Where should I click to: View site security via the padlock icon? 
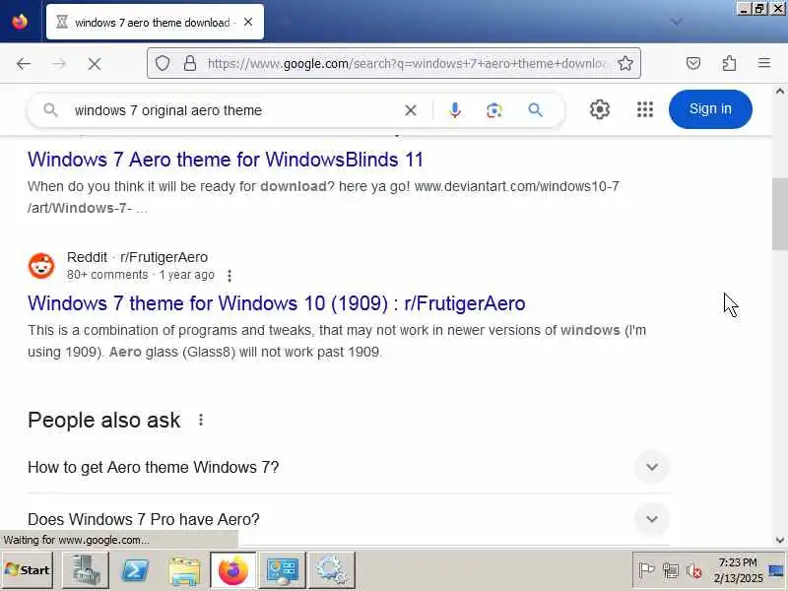(x=190, y=63)
